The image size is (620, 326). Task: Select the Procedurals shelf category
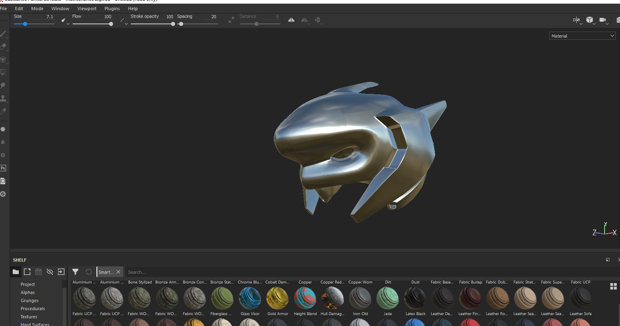[33, 309]
